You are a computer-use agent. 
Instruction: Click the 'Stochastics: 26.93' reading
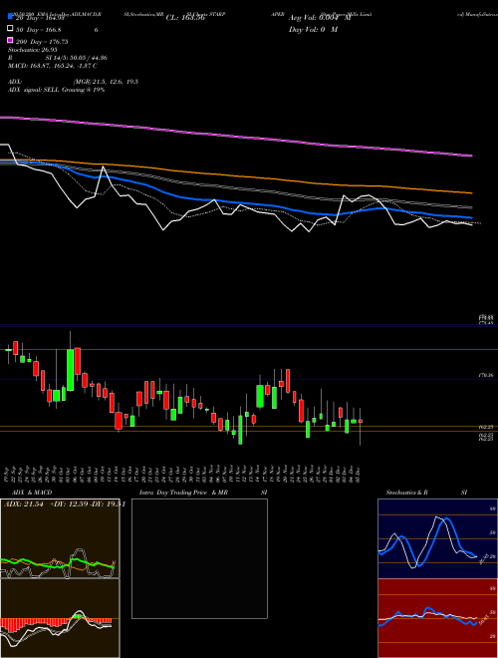(32, 50)
